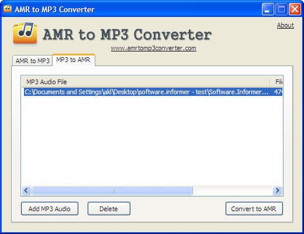Click the horizontal scrollbar thumb
Image resolution: width=304 pixels, height=234 pixels.
(x=112, y=190)
